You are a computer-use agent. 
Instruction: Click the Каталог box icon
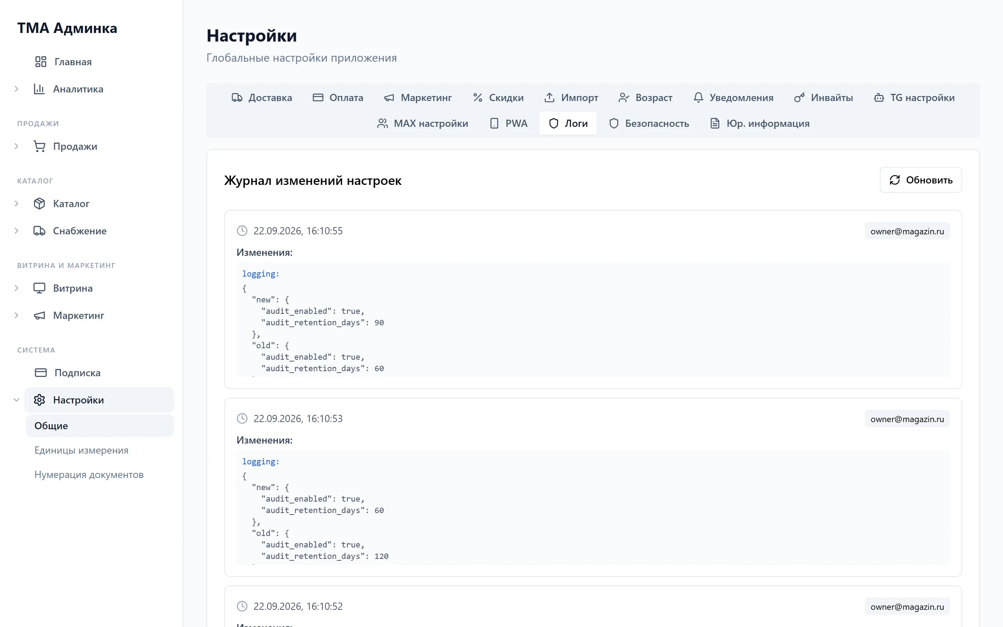point(39,204)
